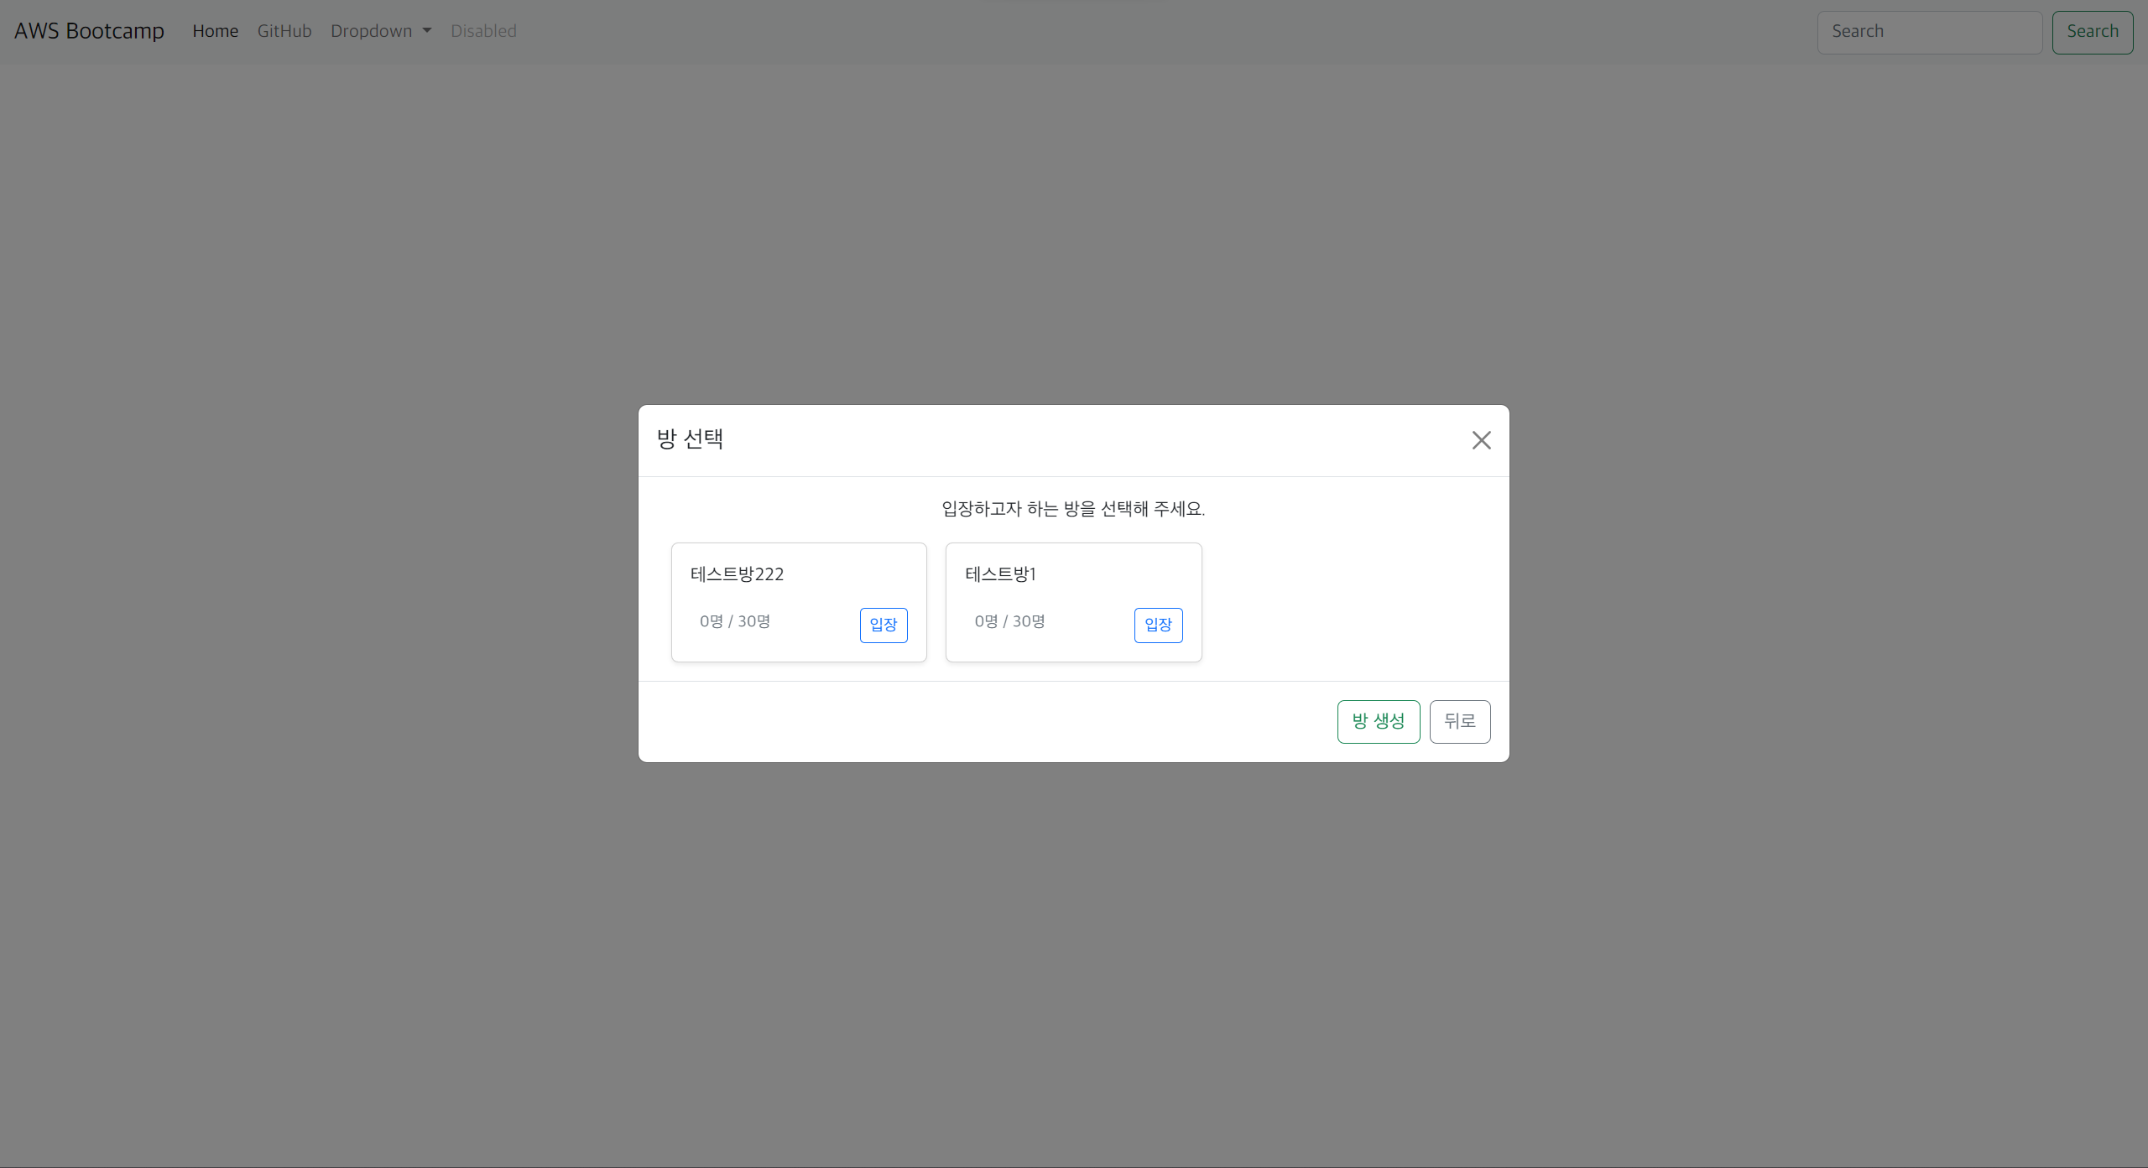
Task: Expand the navbar Dropdown options
Action: click(x=380, y=30)
